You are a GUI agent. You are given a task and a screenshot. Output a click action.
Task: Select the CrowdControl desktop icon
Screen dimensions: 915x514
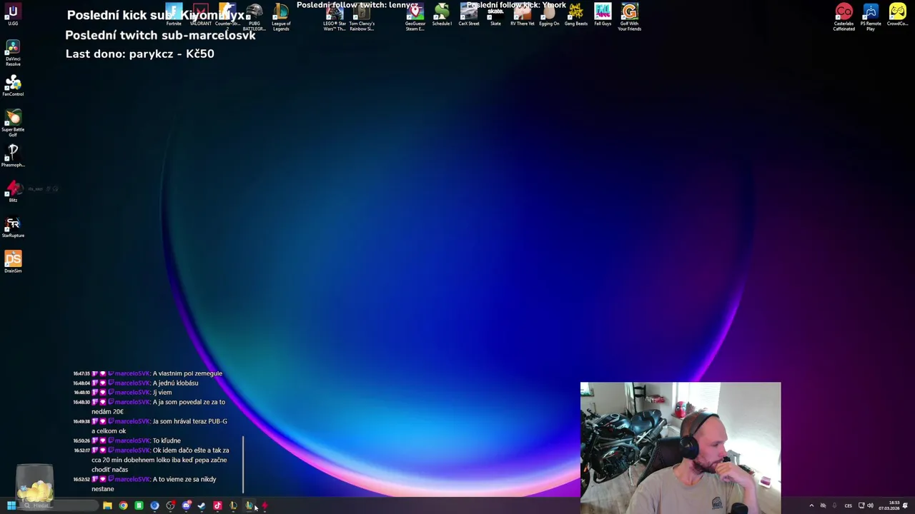click(x=898, y=15)
